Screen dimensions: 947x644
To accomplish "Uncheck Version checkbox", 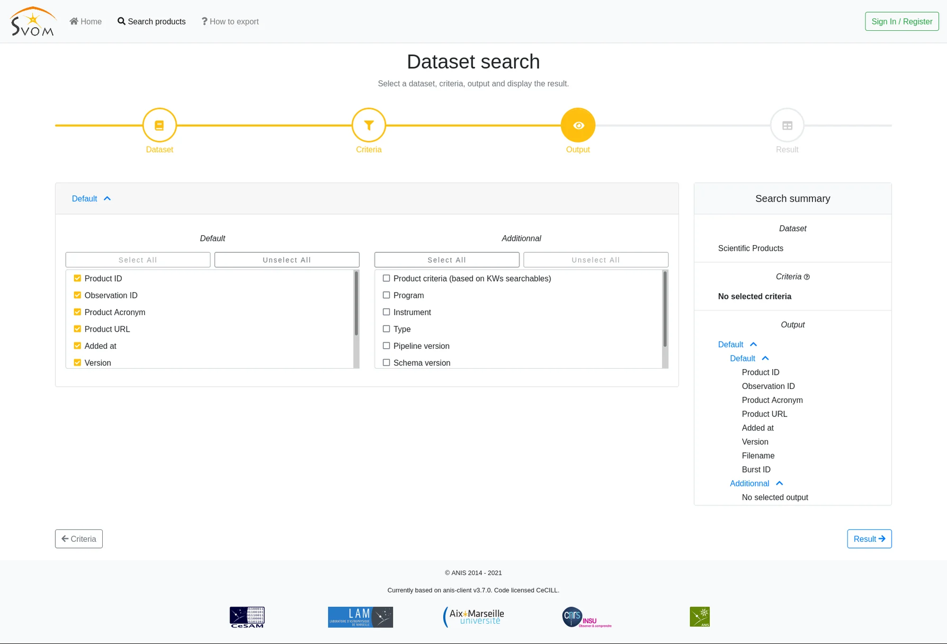I will pyautogui.click(x=77, y=363).
